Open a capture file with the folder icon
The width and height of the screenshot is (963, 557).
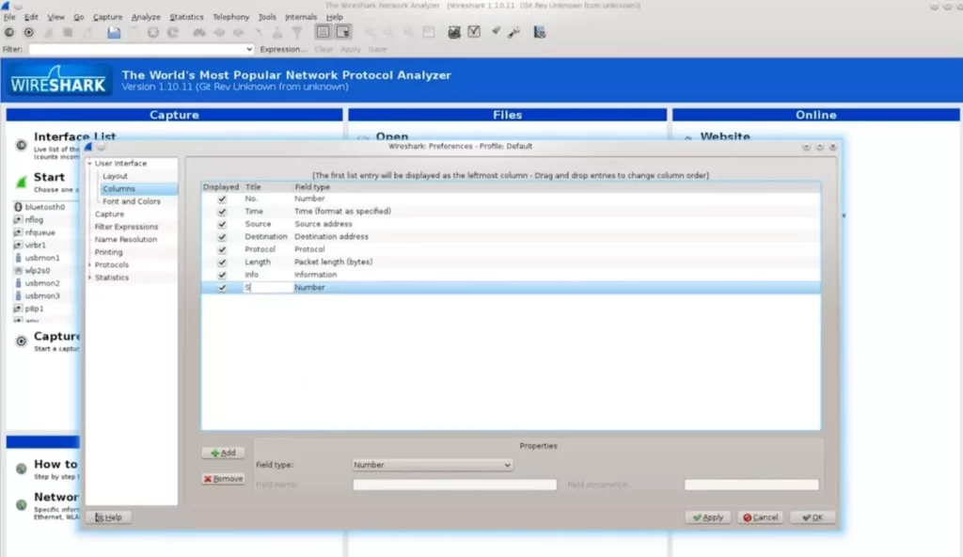pos(113,33)
